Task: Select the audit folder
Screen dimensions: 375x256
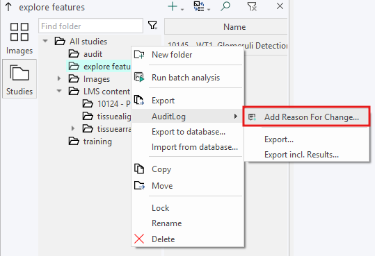Action: tap(93, 54)
